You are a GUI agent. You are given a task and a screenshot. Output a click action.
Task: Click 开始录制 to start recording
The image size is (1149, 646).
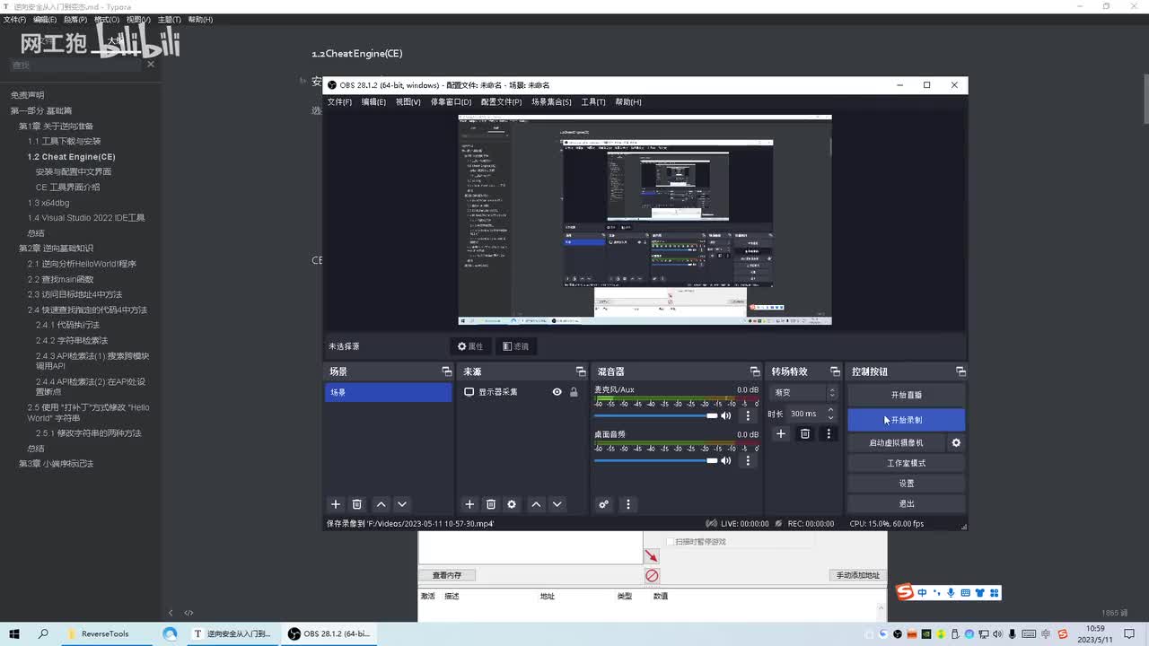click(x=906, y=420)
